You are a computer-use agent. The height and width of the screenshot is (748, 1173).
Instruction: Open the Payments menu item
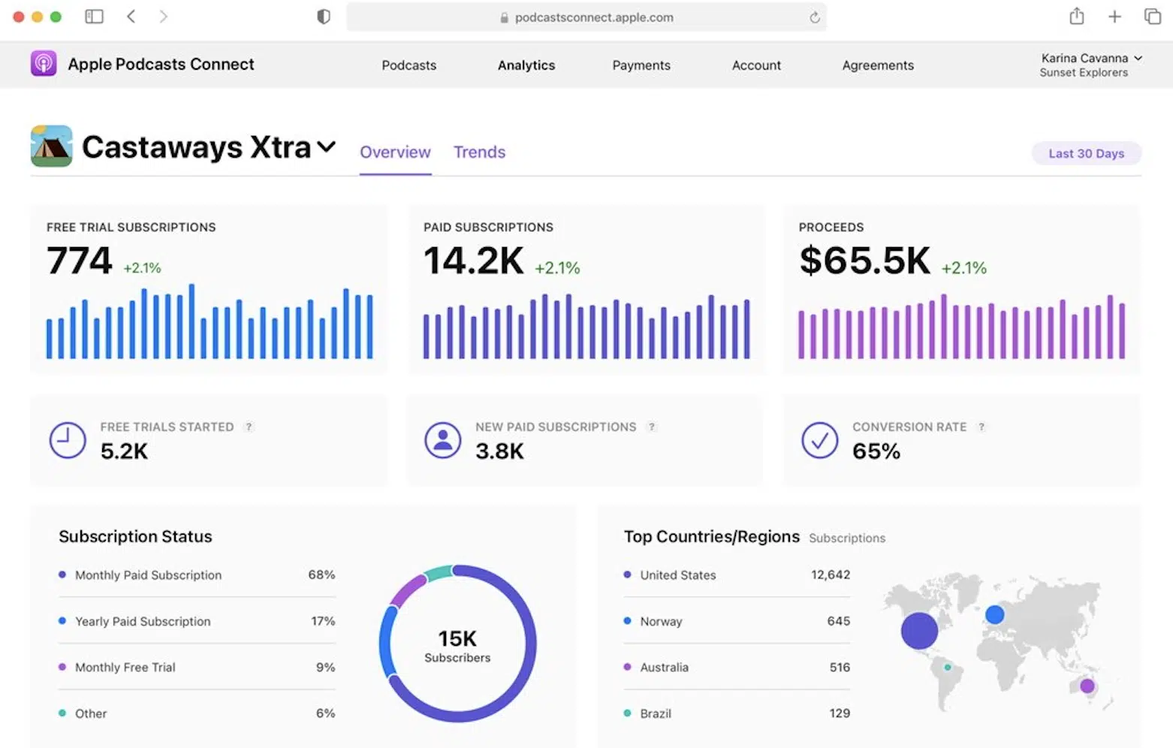[x=641, y=65]
